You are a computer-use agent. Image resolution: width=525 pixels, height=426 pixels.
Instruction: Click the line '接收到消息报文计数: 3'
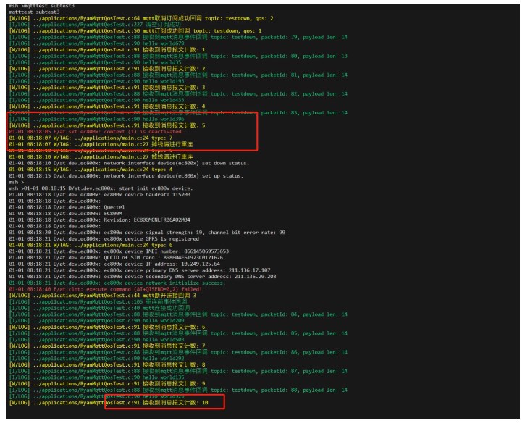(x=107, y=88)
